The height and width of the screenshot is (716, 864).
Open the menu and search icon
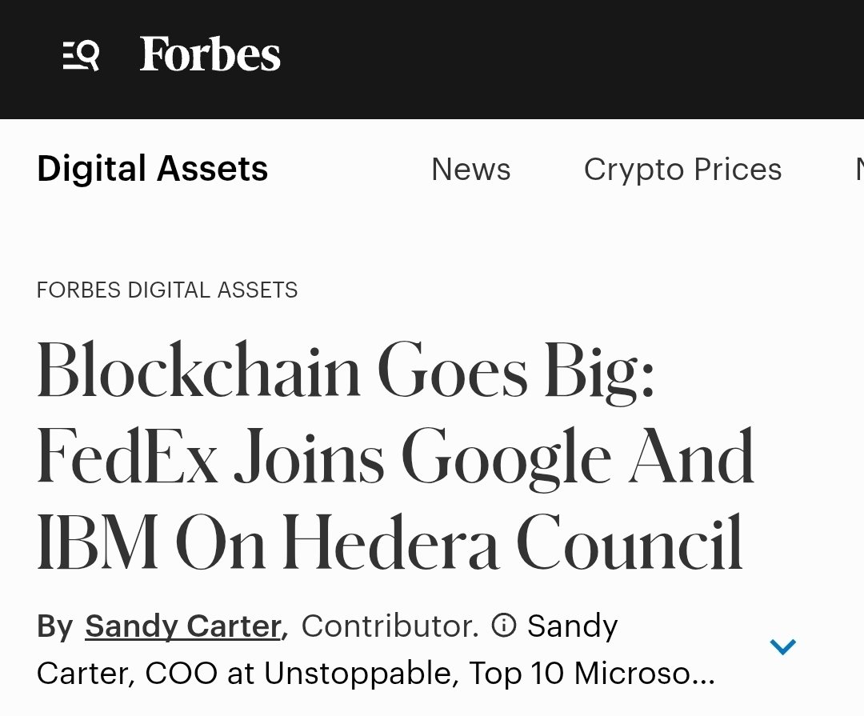click(81, 55)
